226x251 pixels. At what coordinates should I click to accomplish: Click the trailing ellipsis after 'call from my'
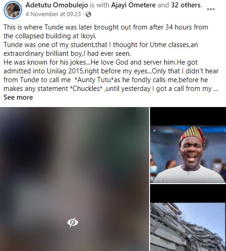pos(216,89)
